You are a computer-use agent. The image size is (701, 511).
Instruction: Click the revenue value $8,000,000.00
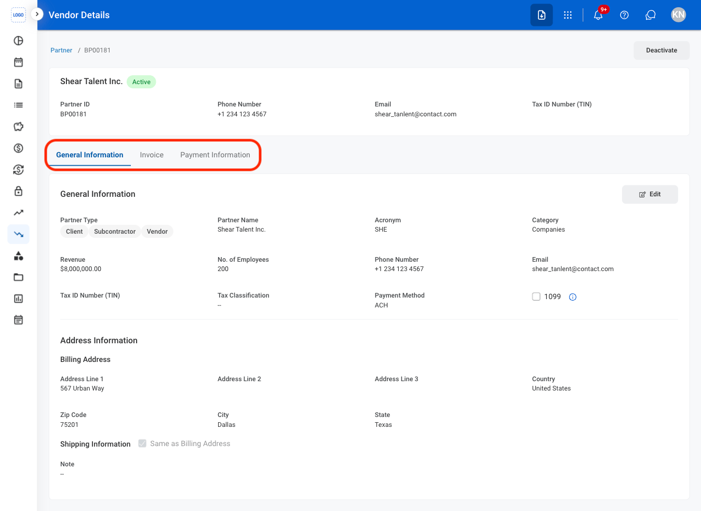(81, 269)
